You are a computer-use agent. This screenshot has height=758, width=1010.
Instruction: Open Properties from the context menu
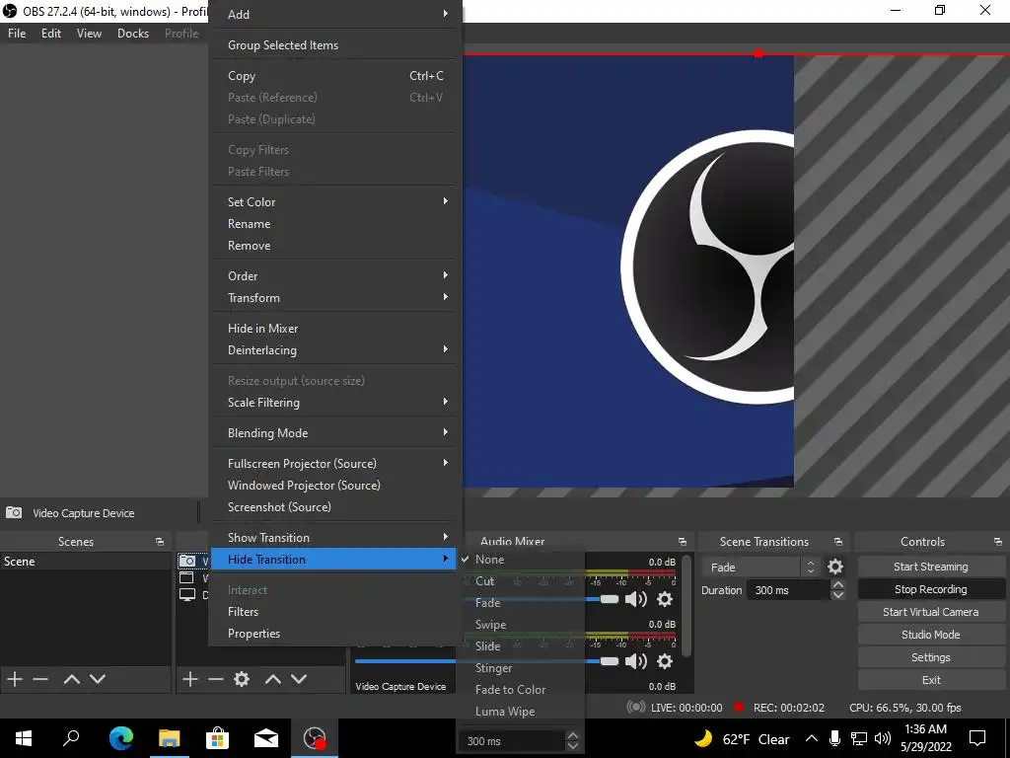(x=335, y=634)
